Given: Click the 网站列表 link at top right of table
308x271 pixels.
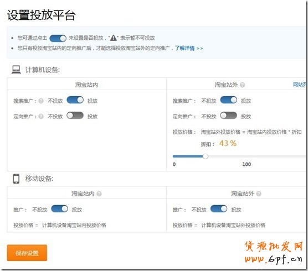Looking at the screenshot, I should (299, 85).
